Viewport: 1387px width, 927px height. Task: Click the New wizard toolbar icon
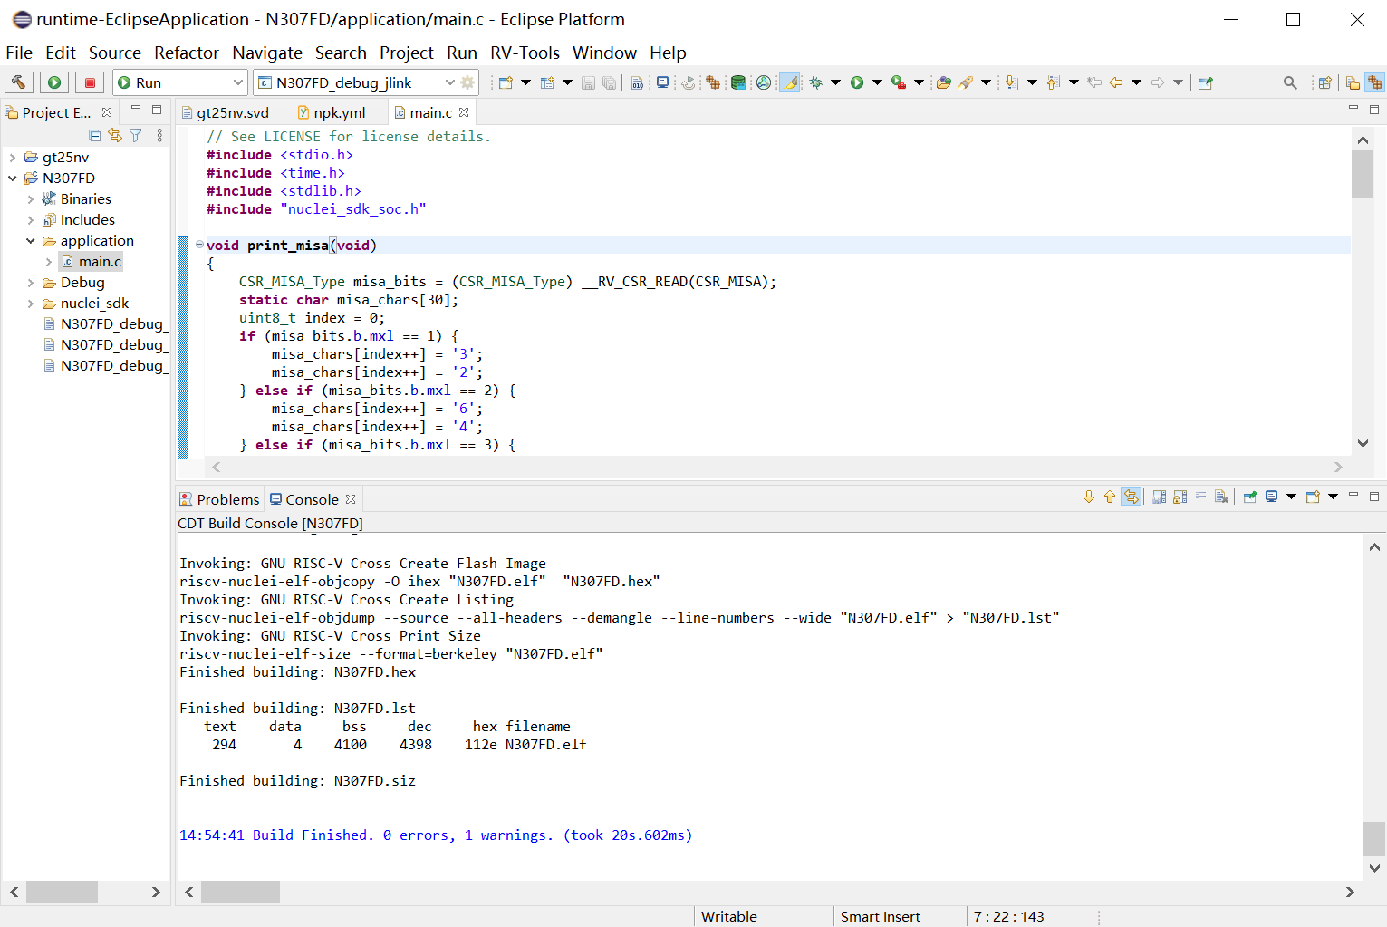(506, 82)
